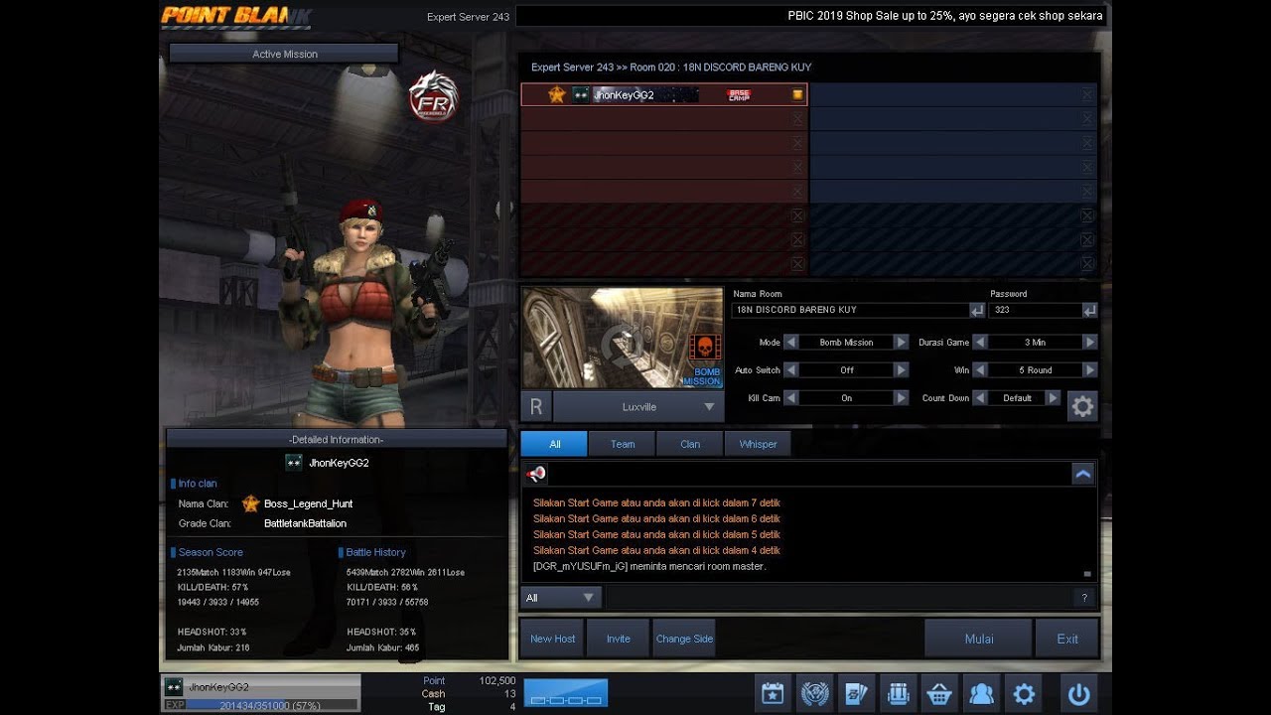Click the chat log scrollbar handle
Screen dimensions: 1271x715
coord(1087,573)
